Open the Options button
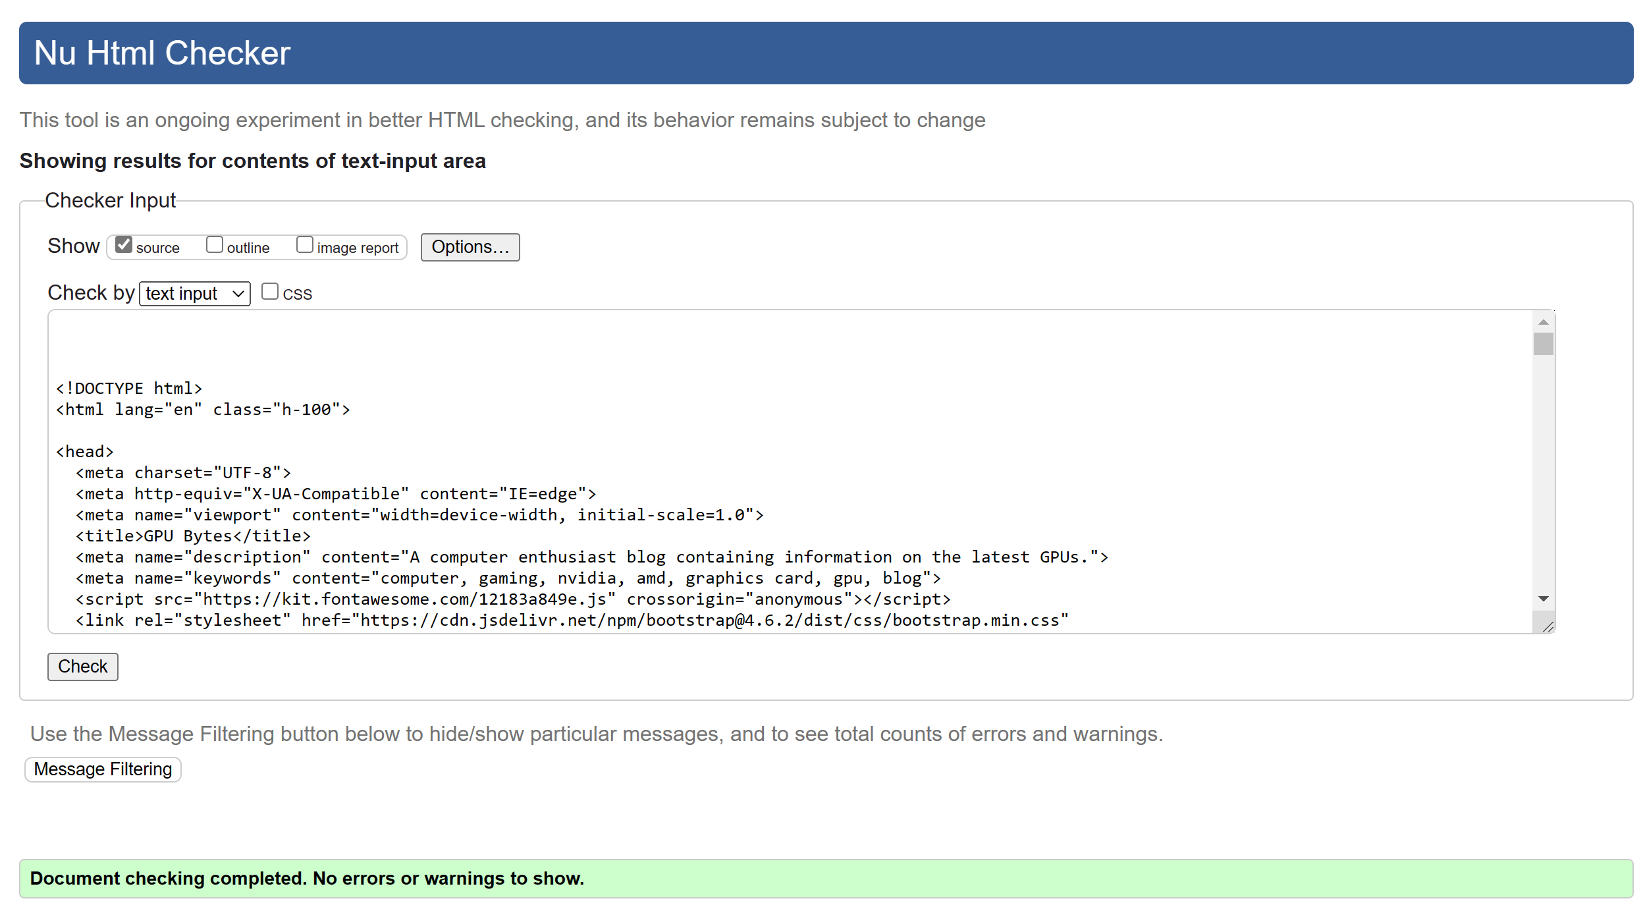The image size is (1645, 909). 470,247
